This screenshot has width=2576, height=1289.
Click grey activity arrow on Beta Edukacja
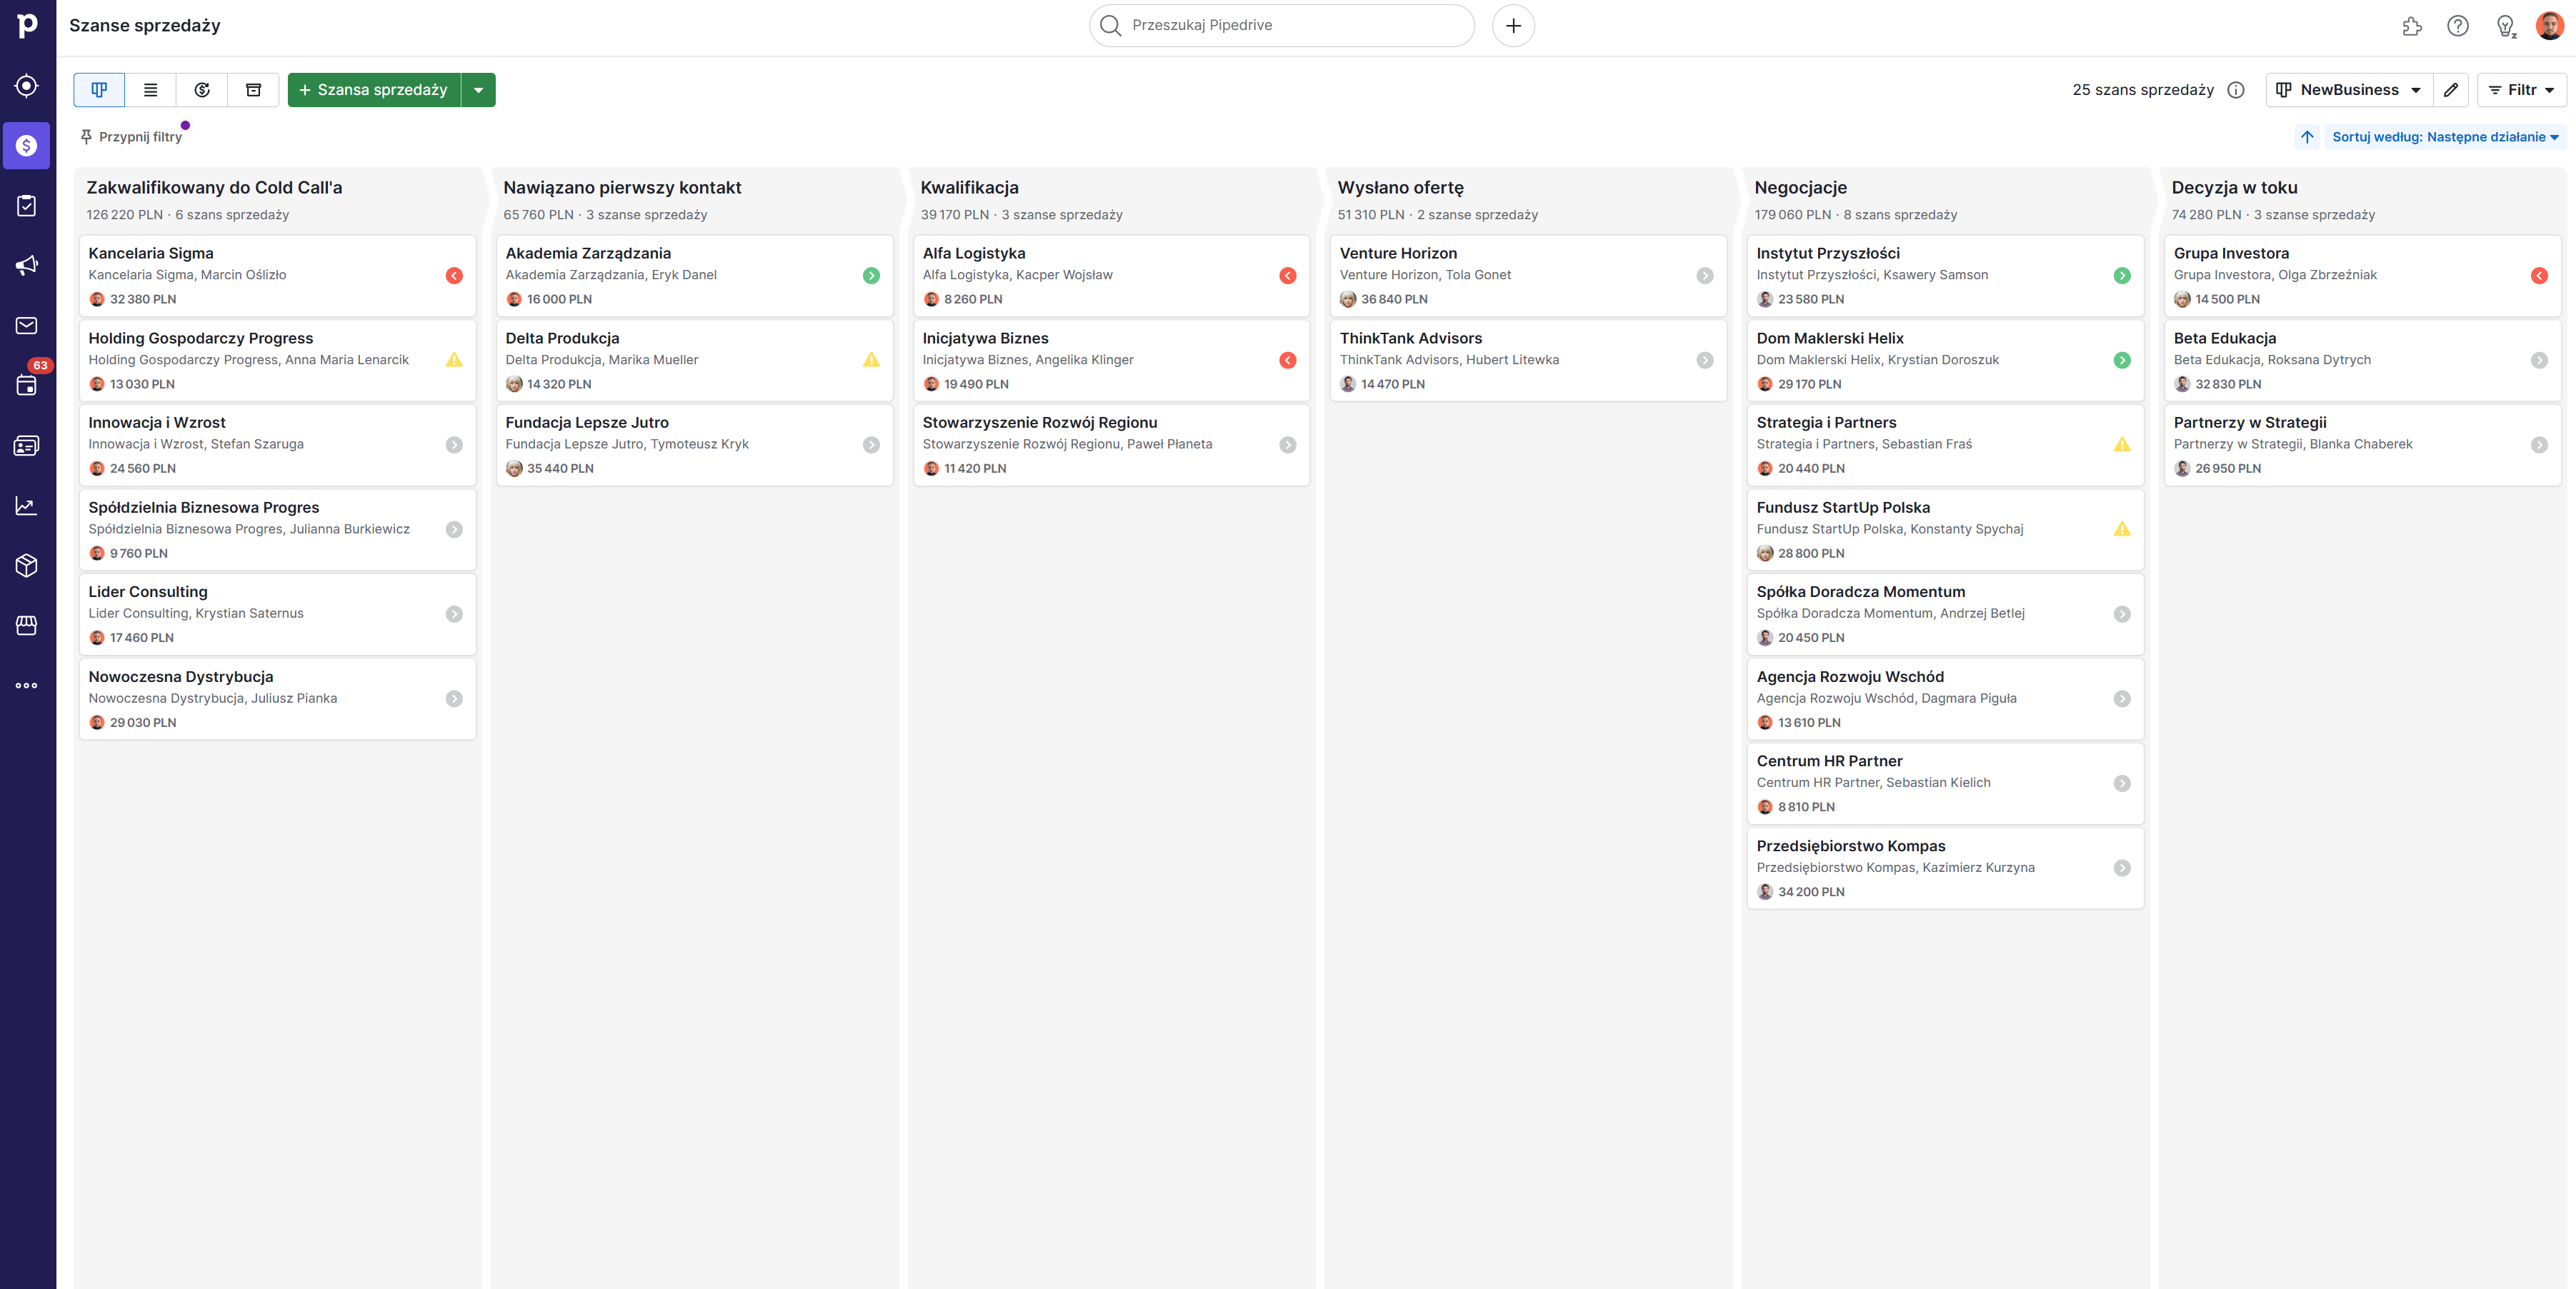coord(2539,360)
